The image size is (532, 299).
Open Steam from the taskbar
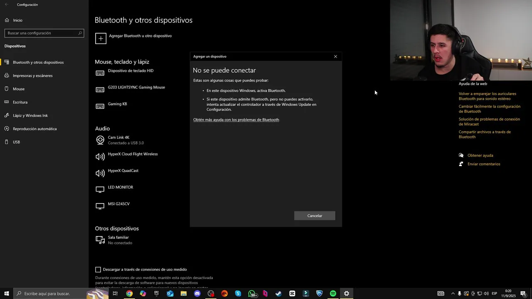278,294
